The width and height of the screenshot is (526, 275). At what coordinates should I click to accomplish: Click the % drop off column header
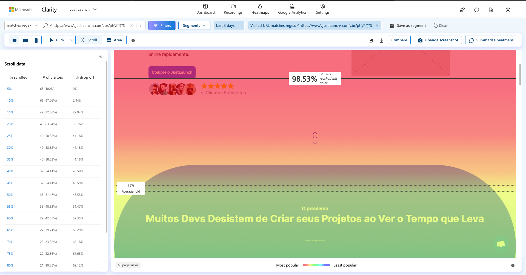[x=85, y=77]
